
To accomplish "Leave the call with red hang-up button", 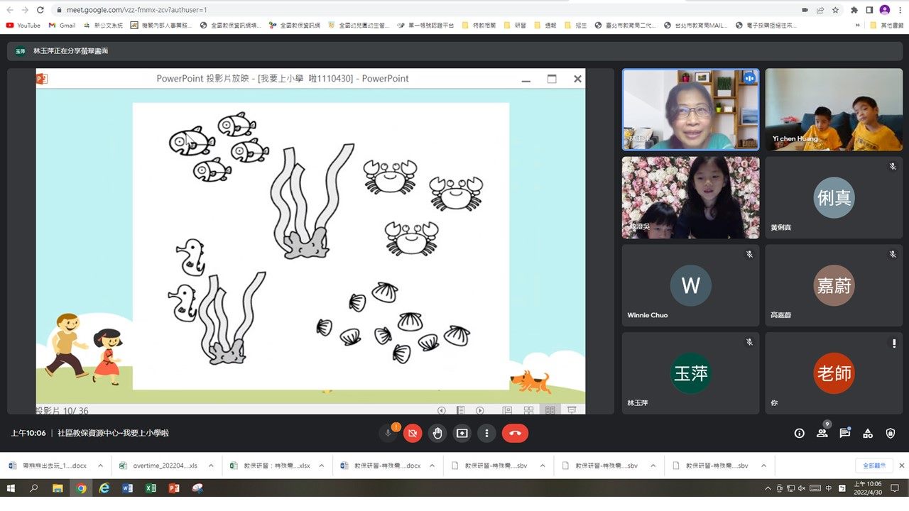I will pos(515,433).
